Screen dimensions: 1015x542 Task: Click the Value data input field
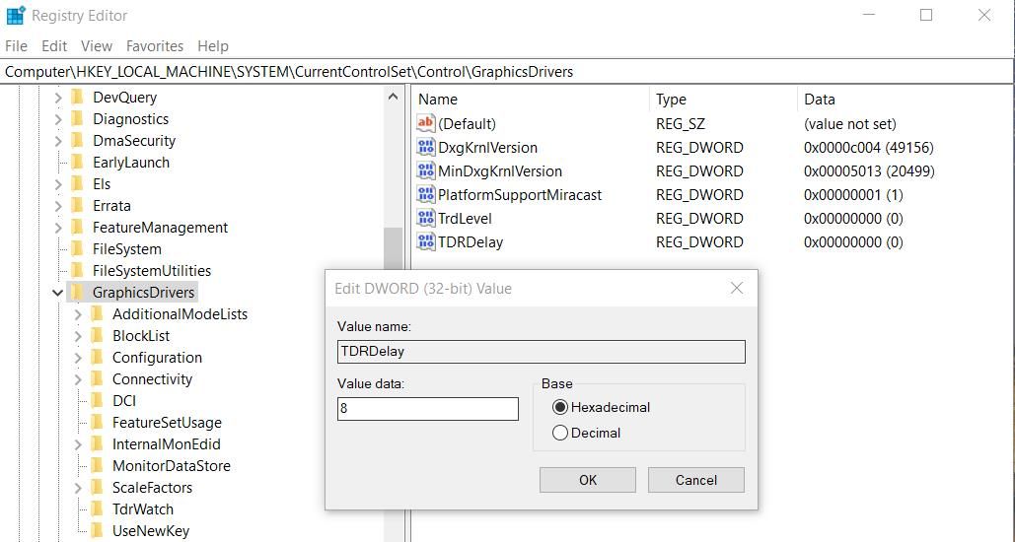(x=427, y=409)
